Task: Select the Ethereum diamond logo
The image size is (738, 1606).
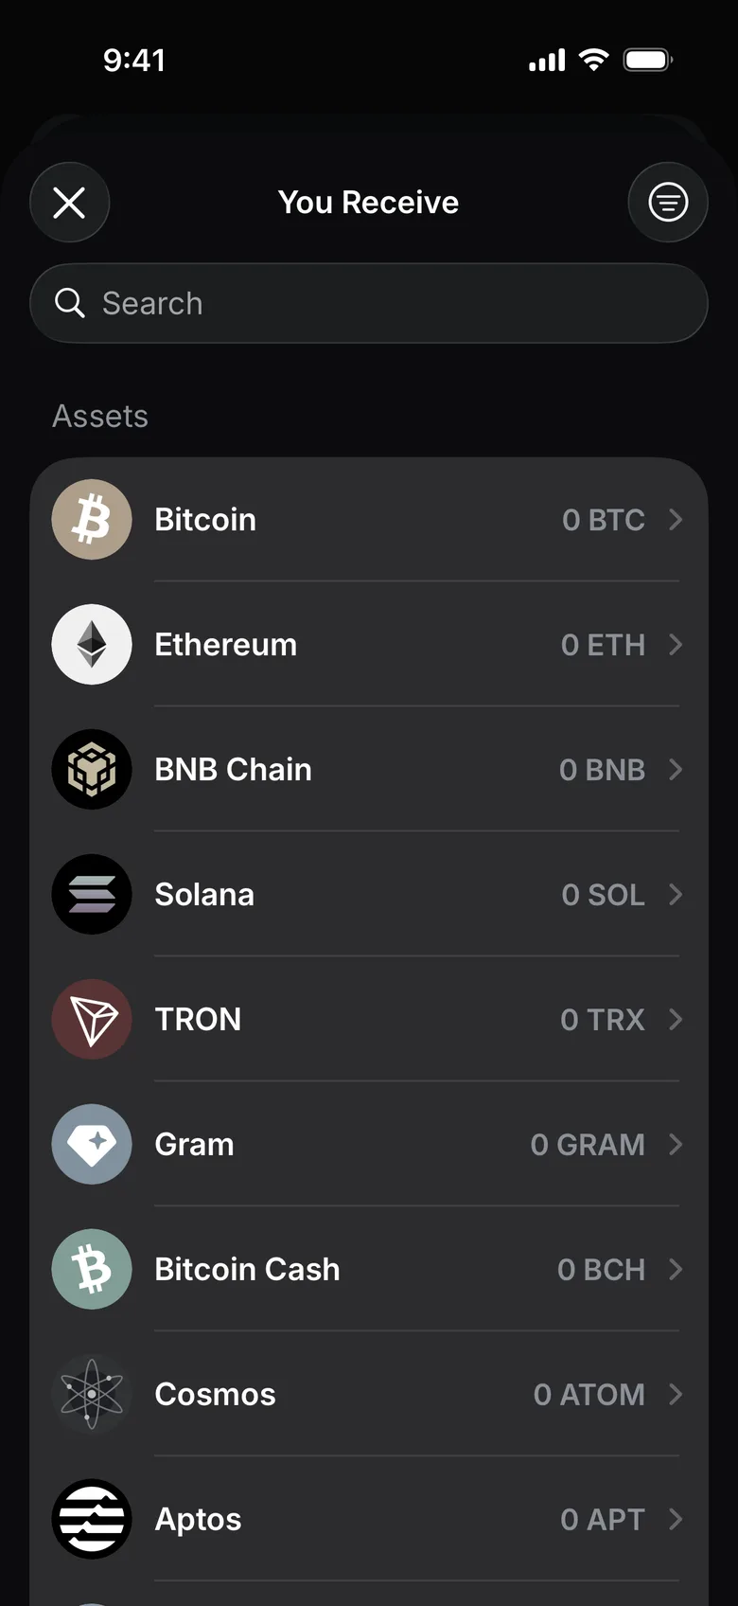Action: point(92,645)
